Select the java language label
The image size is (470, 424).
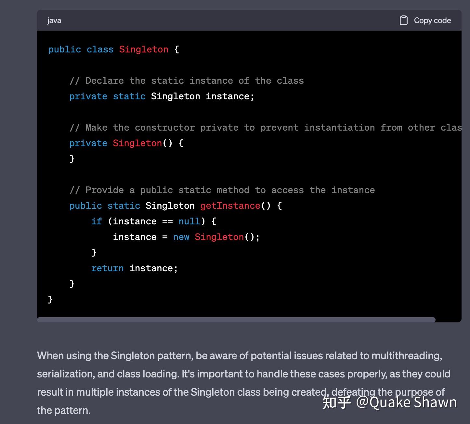coord(54,20)
